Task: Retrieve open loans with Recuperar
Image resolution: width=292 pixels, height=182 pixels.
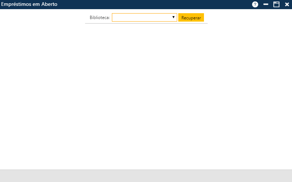Action: click(191, 18)
